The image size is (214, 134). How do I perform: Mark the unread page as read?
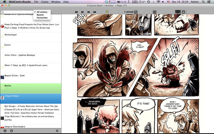[x=136, y=12]
